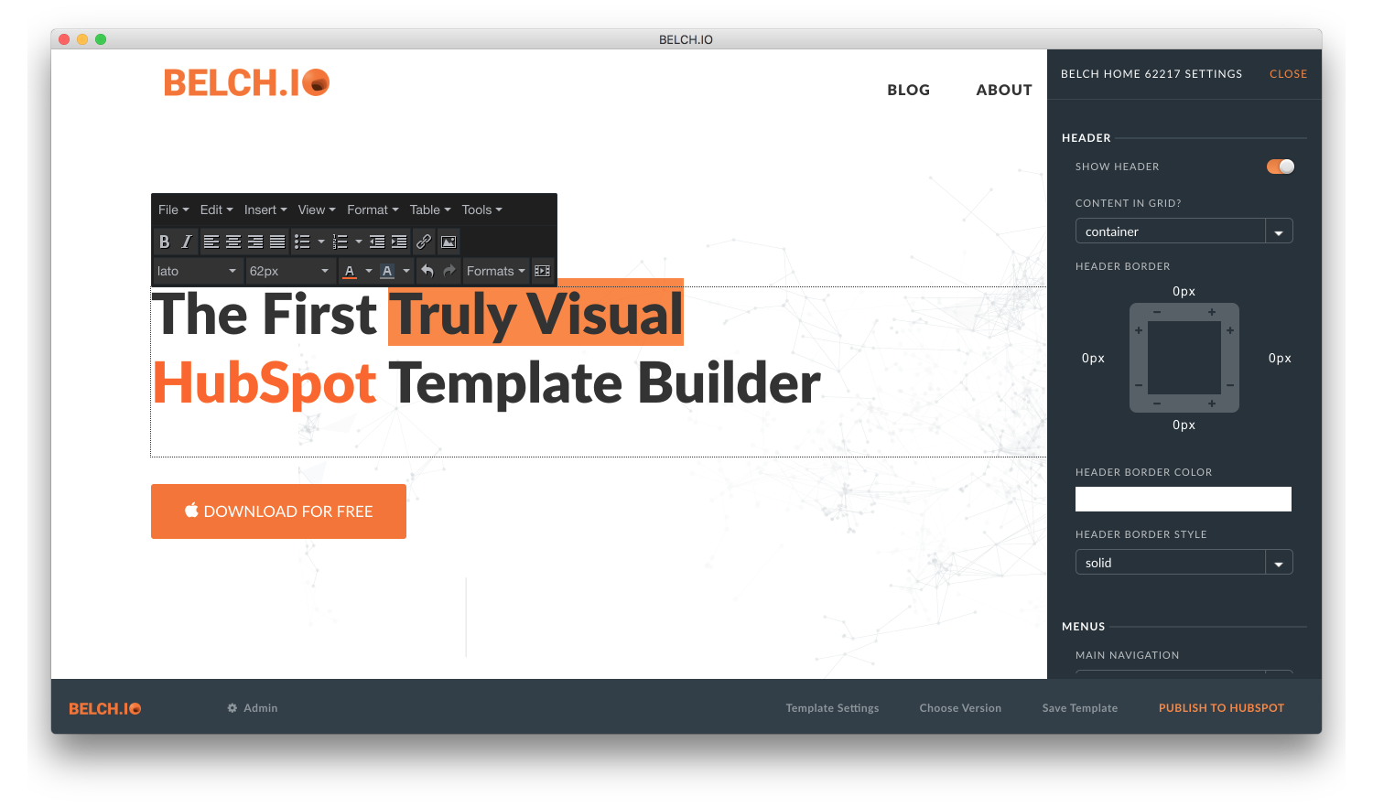Open the Table menu in the editor

tap(430, 210)
